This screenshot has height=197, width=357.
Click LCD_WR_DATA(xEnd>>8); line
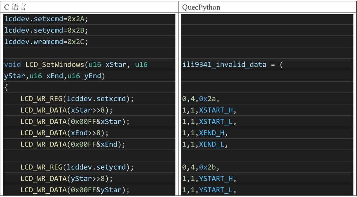pos(64,133)
